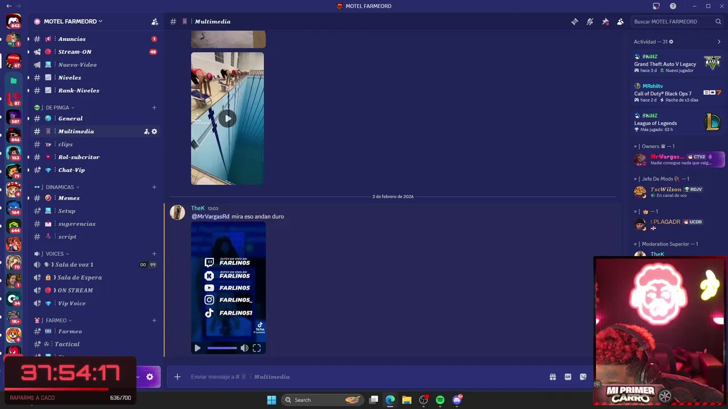Add channel to DE PINGA category

coord(154,107)
